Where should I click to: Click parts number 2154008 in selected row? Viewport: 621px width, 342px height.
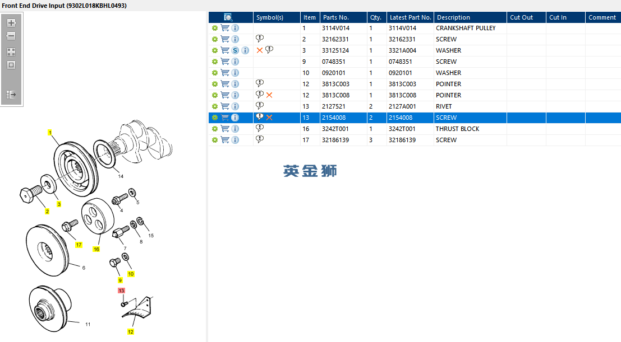click(x=334, y=118)
